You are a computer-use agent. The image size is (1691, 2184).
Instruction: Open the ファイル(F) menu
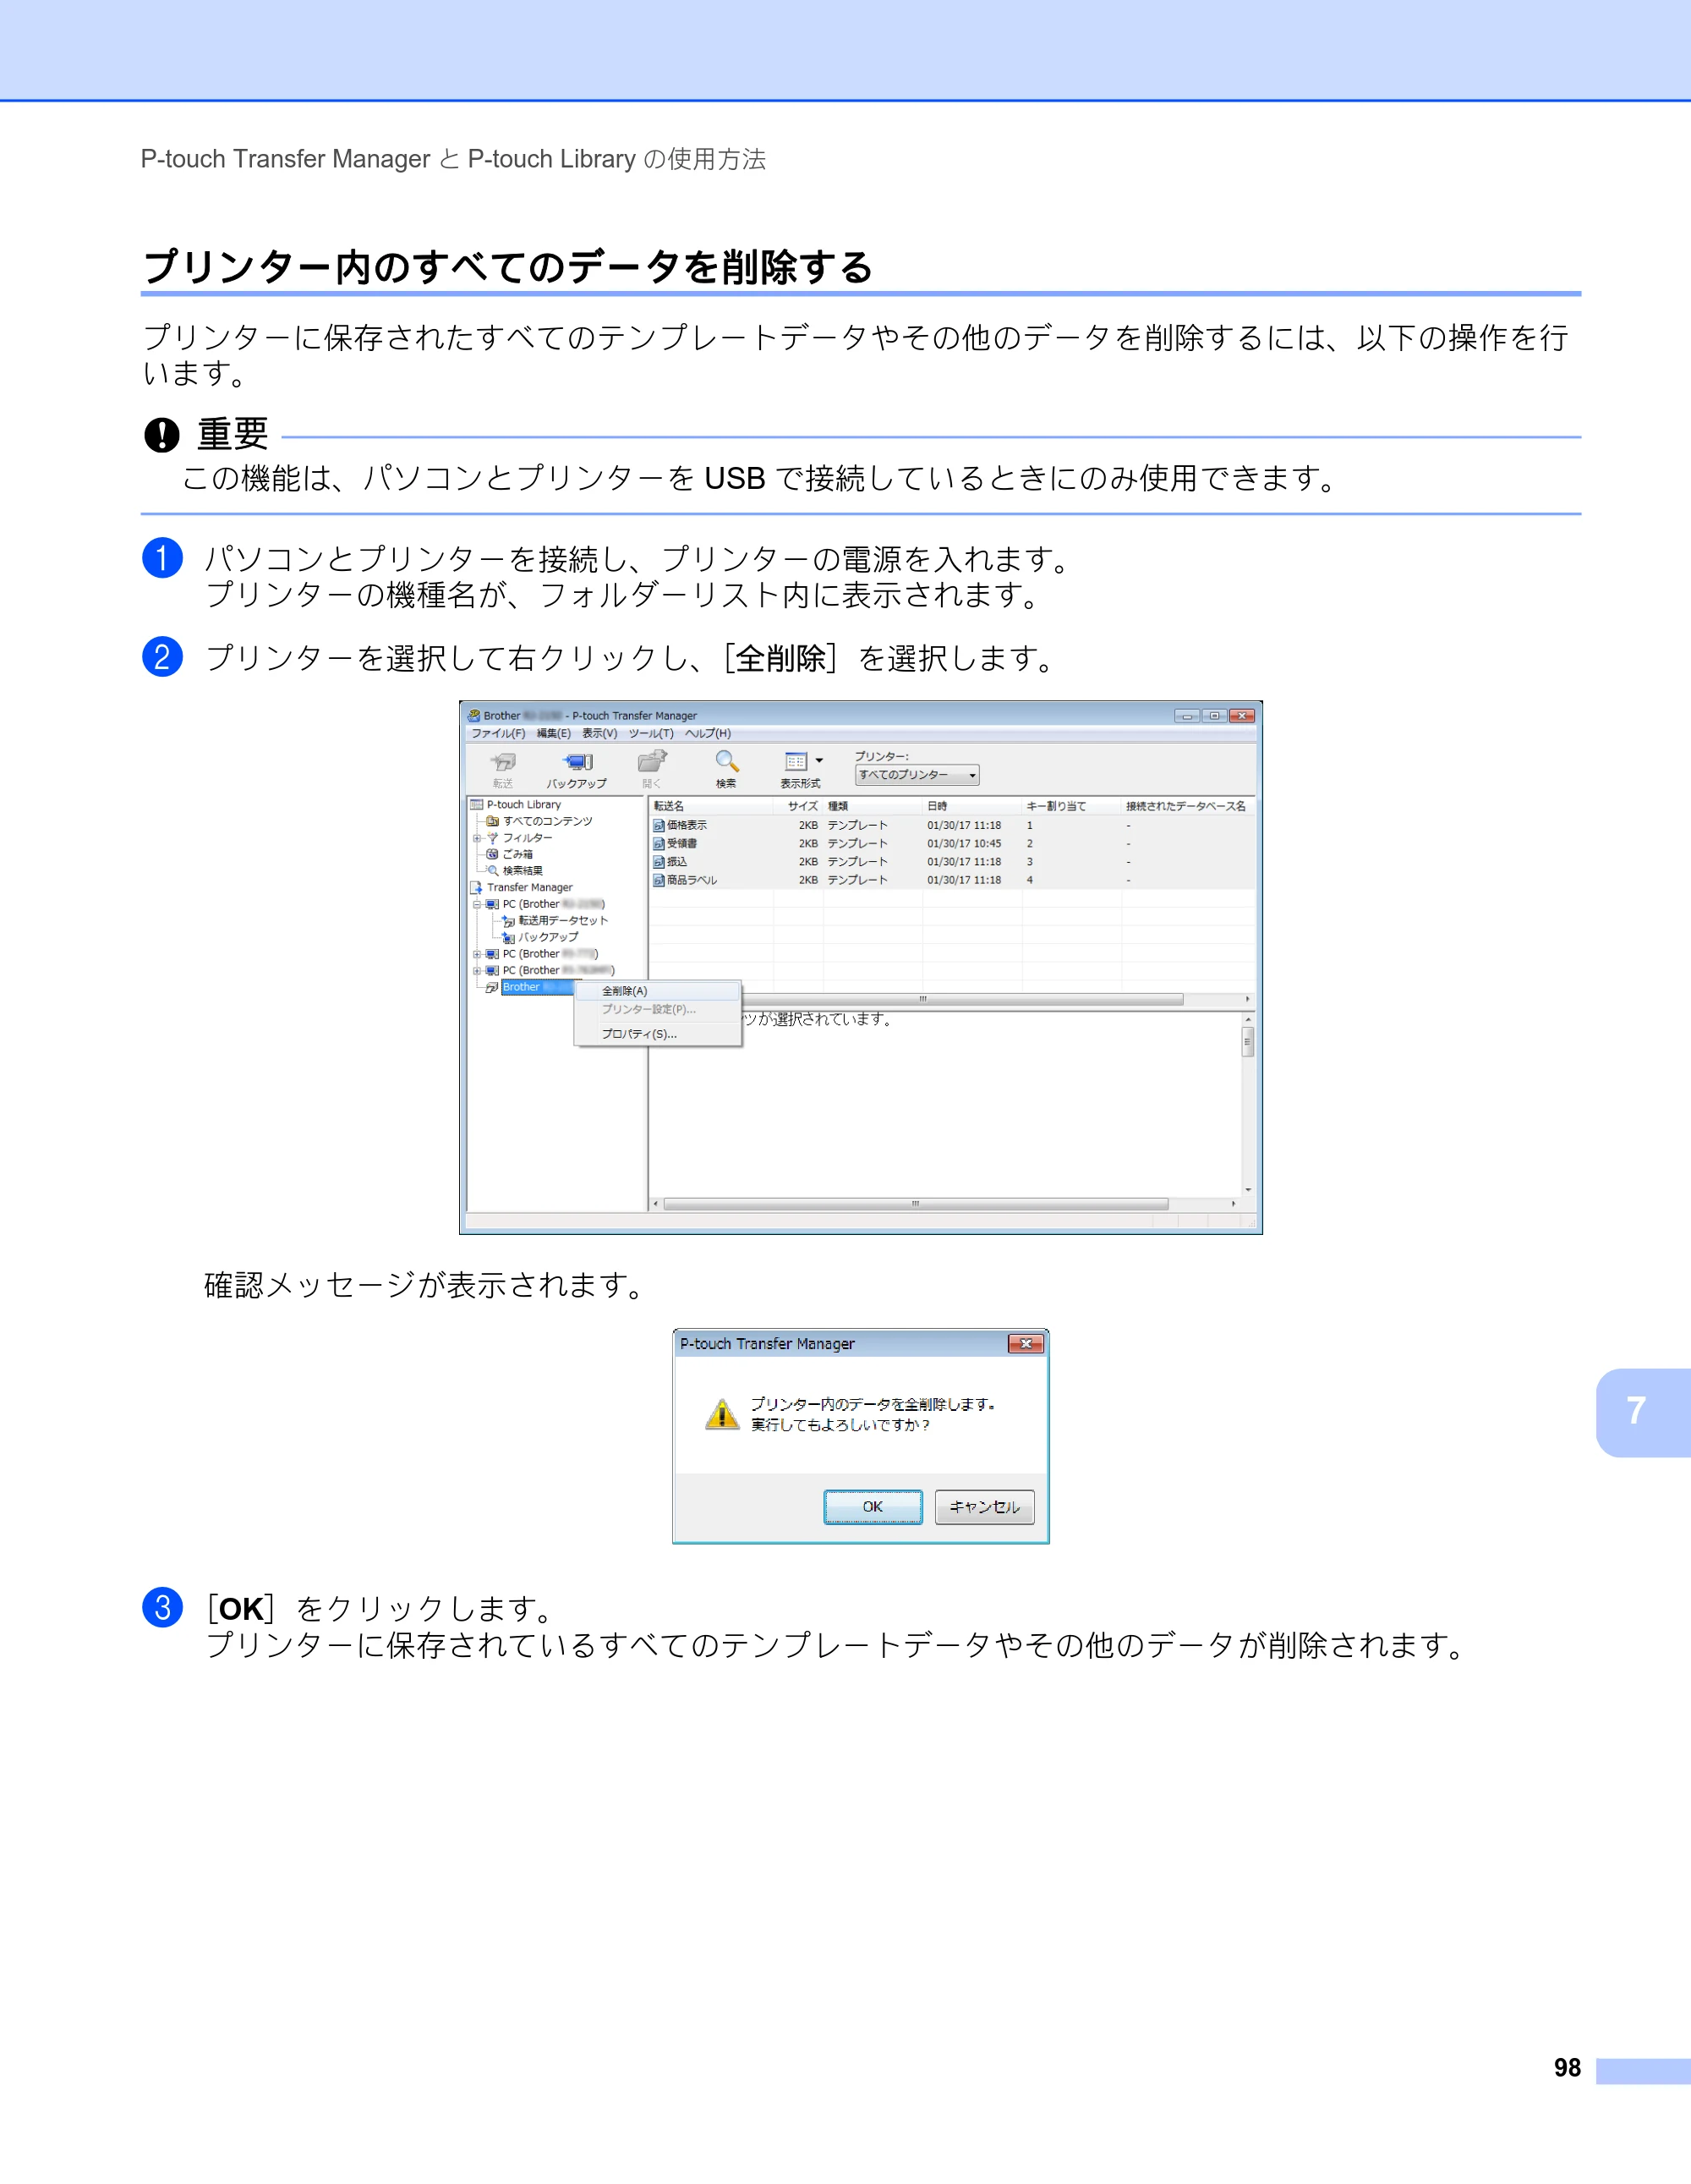click(498, 733)
